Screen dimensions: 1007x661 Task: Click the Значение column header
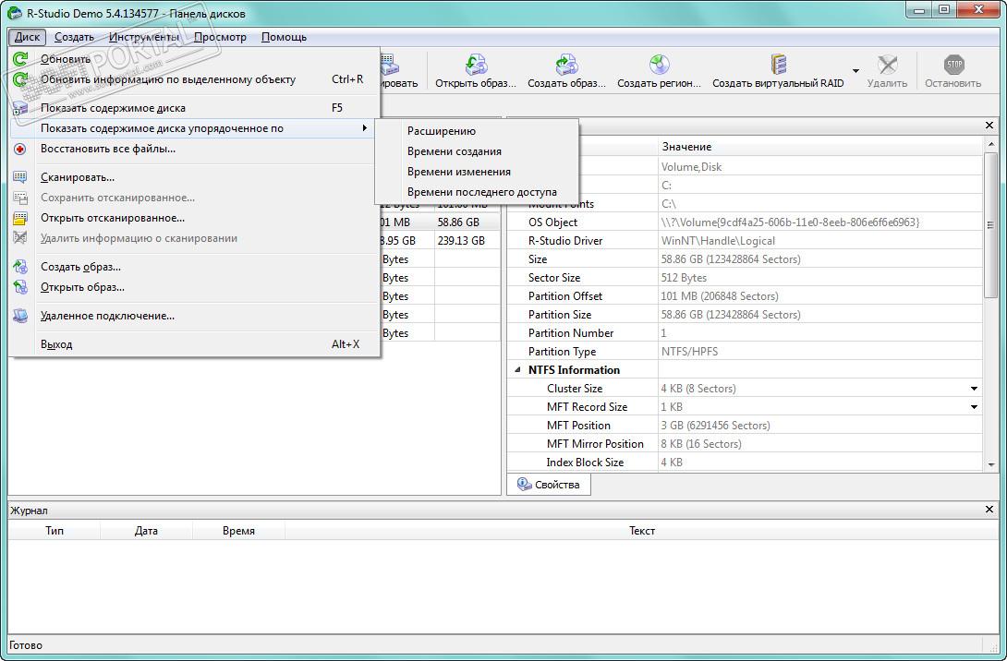pyautogui.click(x=820, y=147)
